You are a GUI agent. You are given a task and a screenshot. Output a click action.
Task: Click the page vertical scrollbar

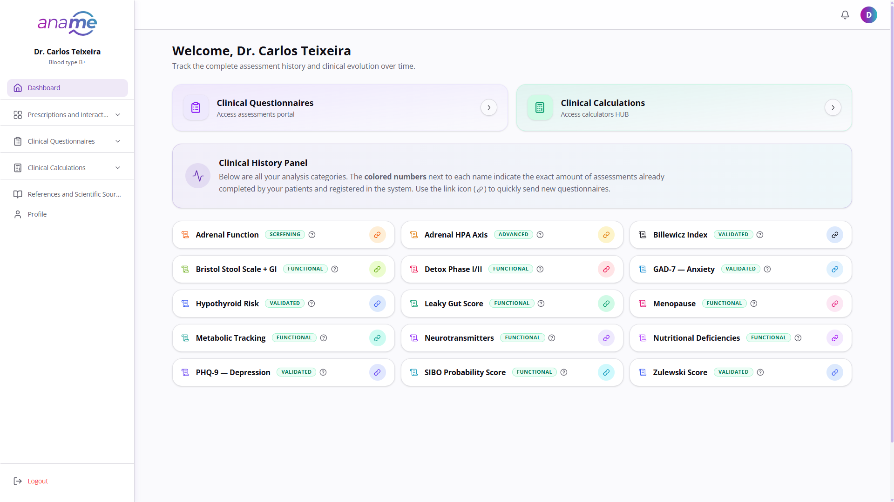[892, 223]
